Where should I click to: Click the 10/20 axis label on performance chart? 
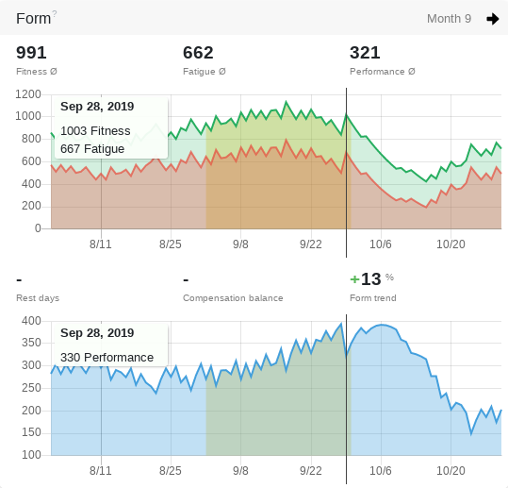(x=451, y=470)
